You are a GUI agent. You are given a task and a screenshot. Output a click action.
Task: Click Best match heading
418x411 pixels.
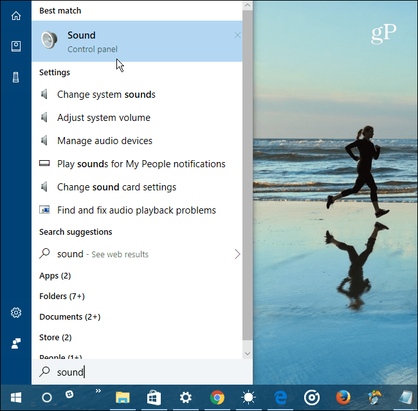tap(60, 11)
